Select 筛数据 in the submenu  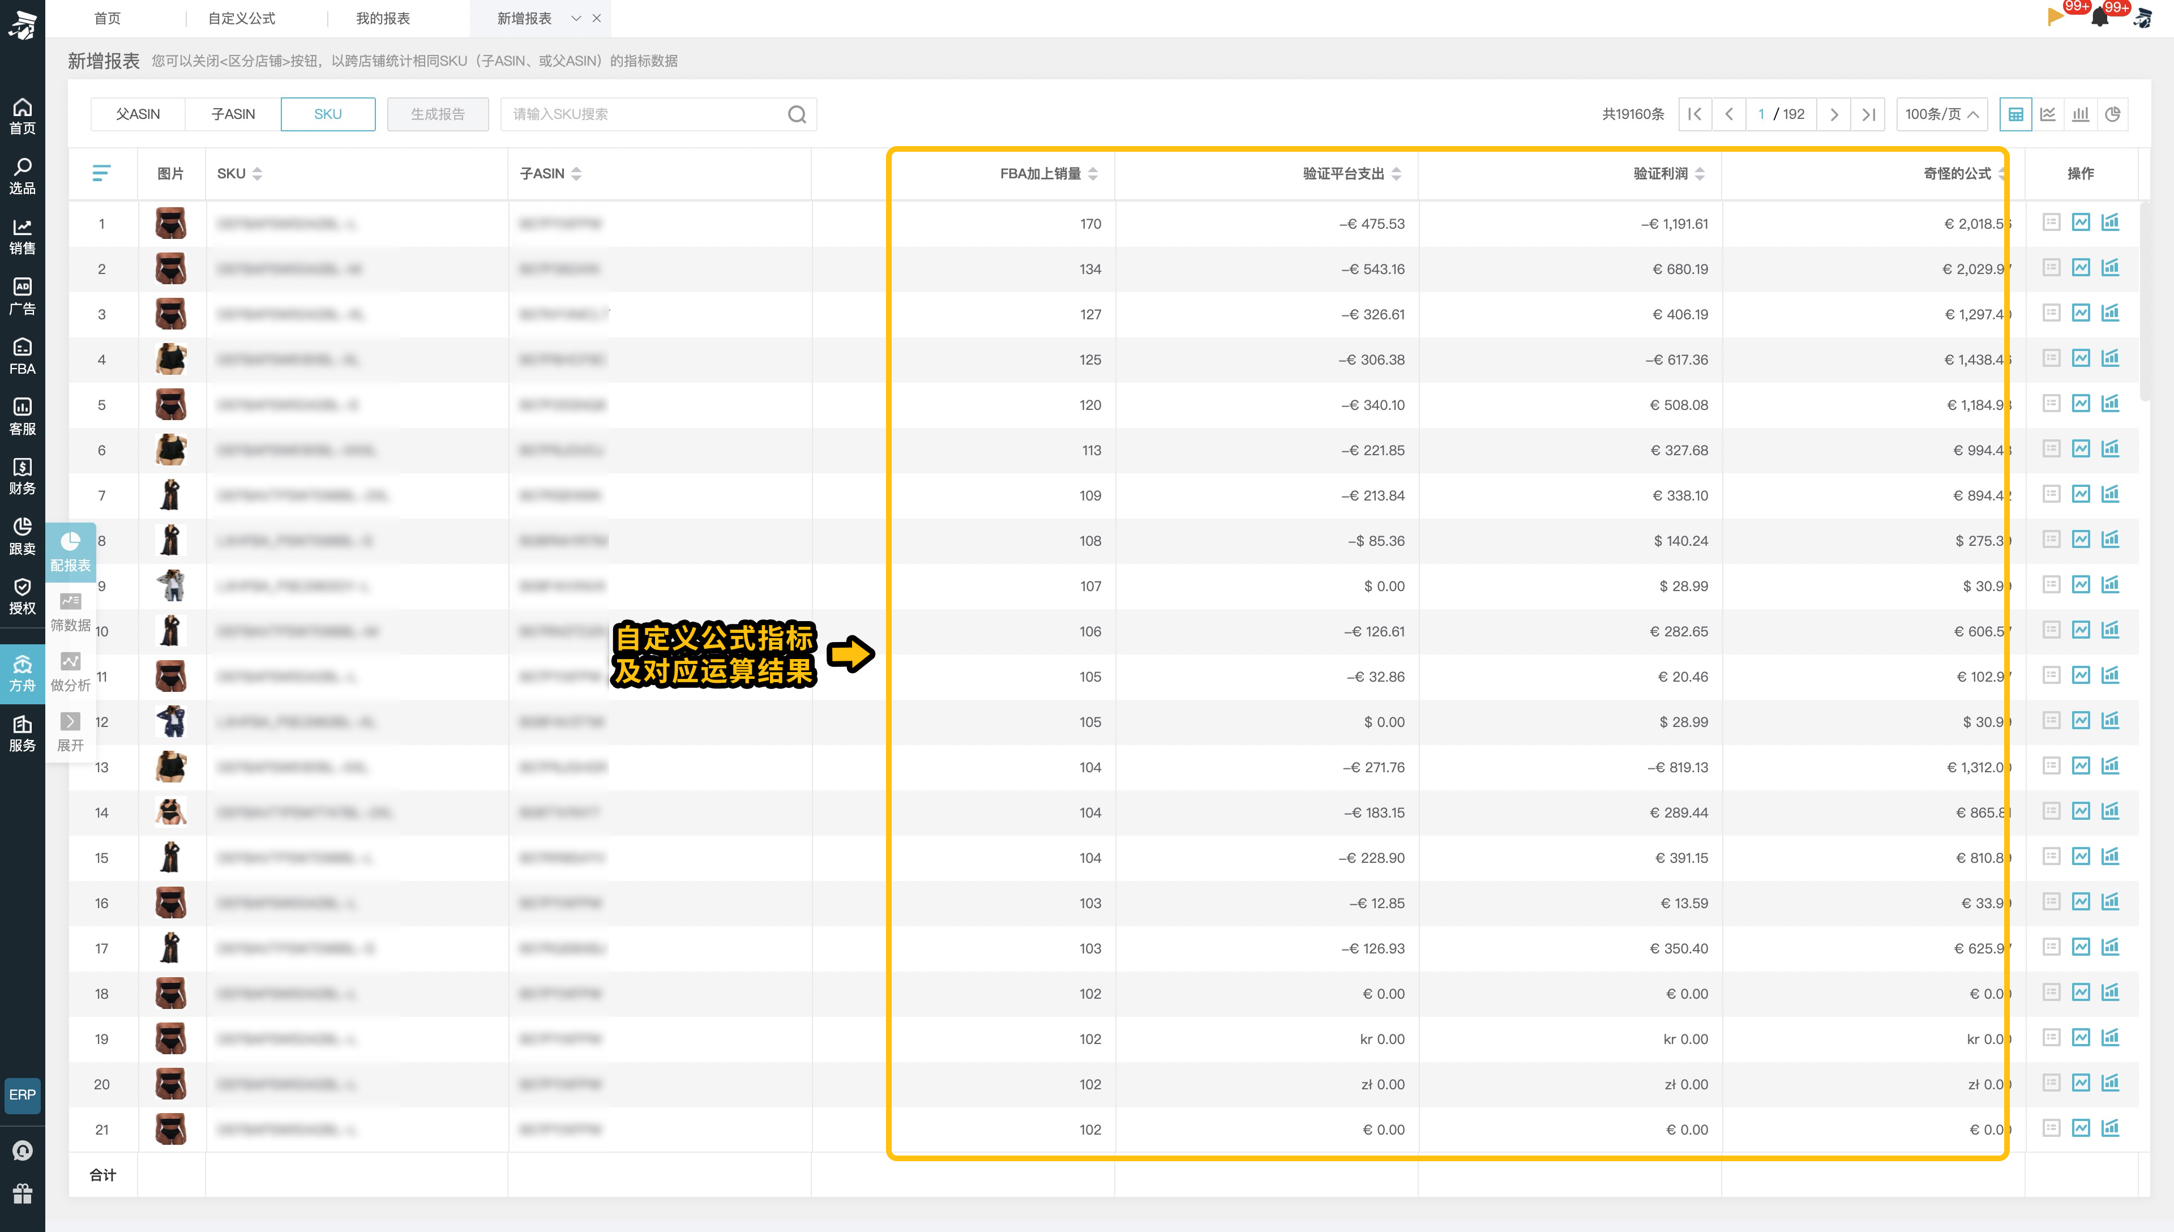pyautogui.click(x=70, y=613)
